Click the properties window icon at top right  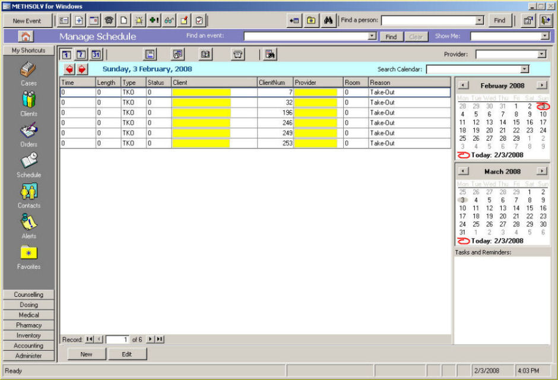[x=528, y=21]
